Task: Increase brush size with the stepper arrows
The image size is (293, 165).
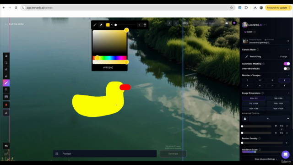Action: tap(145, 24)
